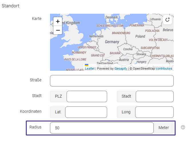Click Austria on the map
The image size is (192, 141).
pyautogui.click(x=124, y=60)
